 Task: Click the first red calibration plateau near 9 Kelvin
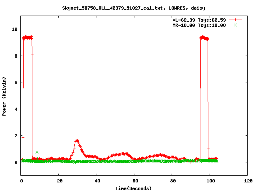[x=28, y=38]
